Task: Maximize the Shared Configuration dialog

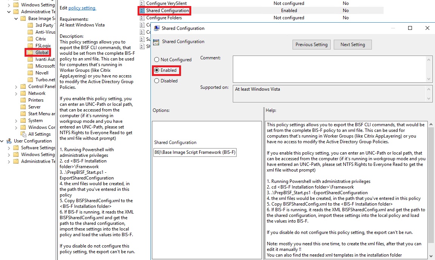Action: click(x=410, y=28)
